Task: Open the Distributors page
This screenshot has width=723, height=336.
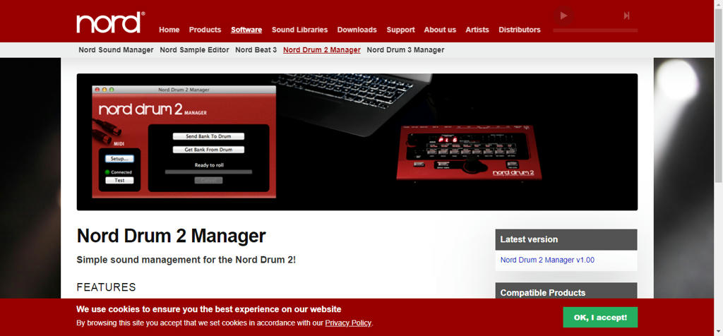Action: [520, 30]
